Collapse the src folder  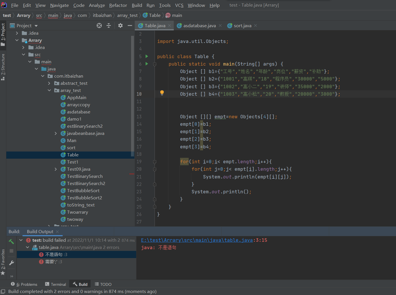[24, 55]
